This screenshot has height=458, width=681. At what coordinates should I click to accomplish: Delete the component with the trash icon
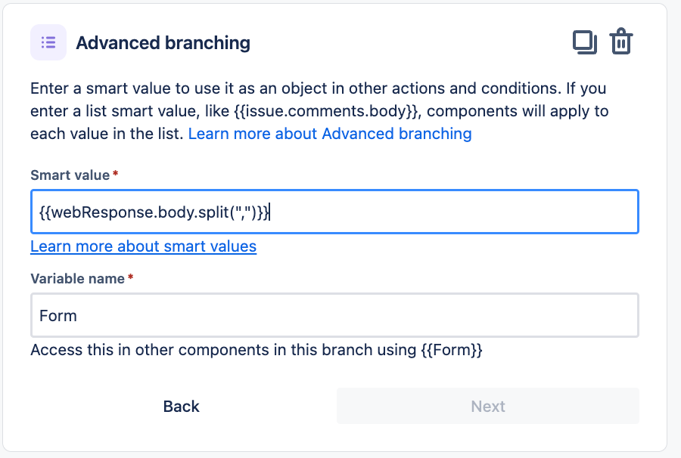click(x=621, y=42)
